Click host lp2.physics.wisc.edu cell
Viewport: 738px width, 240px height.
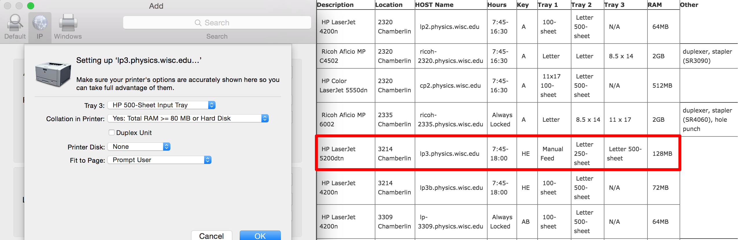click(x=451, y=27)
